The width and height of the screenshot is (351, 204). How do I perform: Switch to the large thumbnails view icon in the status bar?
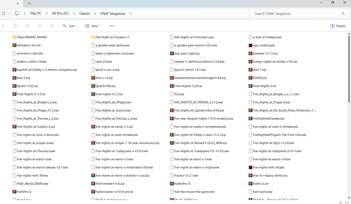click(347, 202)
